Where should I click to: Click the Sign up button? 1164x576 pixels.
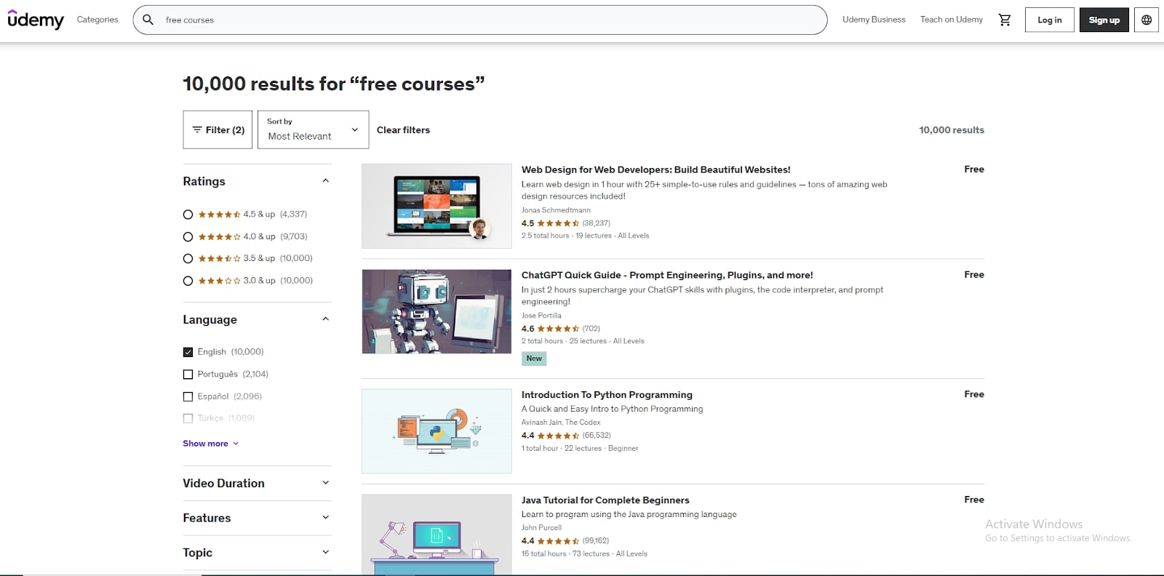click(x=1104, y=20)
